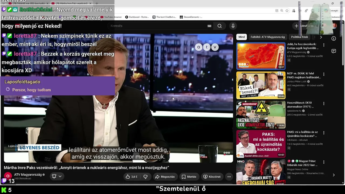Open 'MZP vs. DEÁK: ki felel' video title
Image resolution: width=345 pixels, height=194 pixels.
pyautogui.click(x=304, y=75)
